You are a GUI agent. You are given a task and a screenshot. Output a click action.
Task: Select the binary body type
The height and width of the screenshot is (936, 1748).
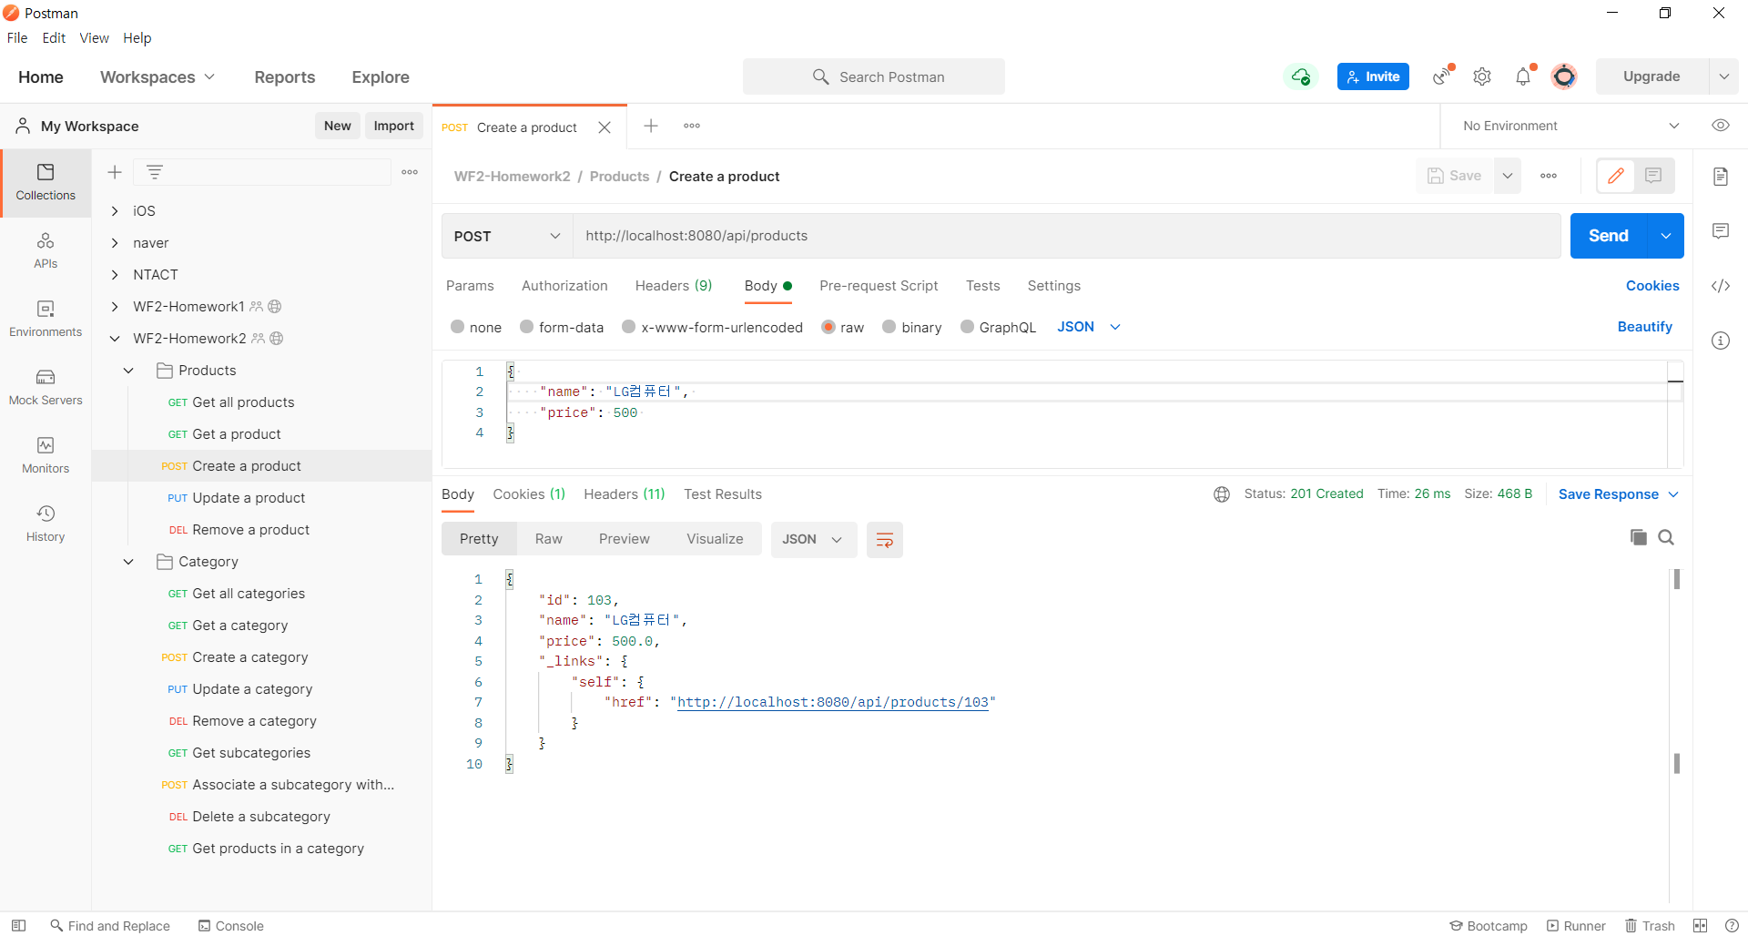[x=889, y=327]
